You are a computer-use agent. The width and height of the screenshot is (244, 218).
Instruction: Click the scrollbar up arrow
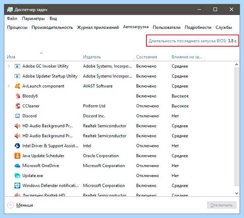click(237, 64)
